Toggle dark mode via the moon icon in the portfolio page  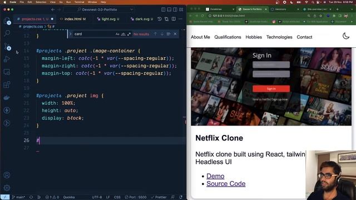[346, 36]
